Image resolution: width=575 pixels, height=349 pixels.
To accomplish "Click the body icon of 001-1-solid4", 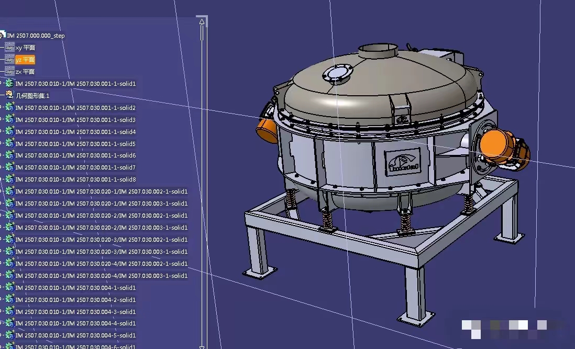I will [x=9, y=131].
